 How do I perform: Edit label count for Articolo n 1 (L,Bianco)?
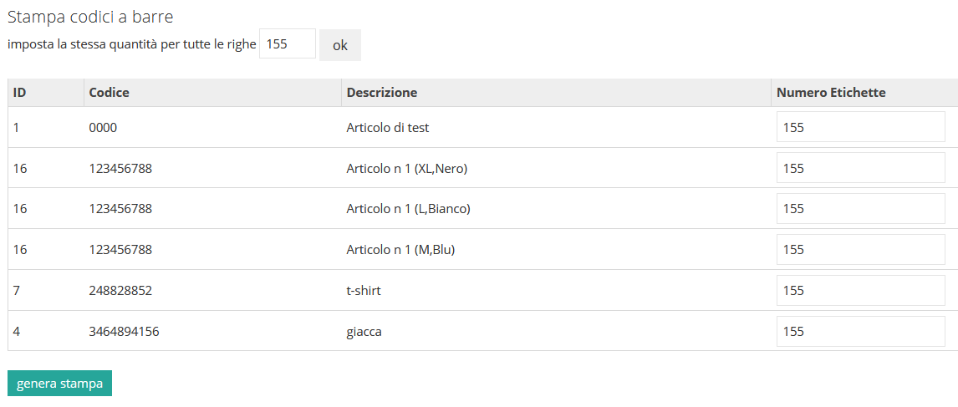[x=860, y=208]
